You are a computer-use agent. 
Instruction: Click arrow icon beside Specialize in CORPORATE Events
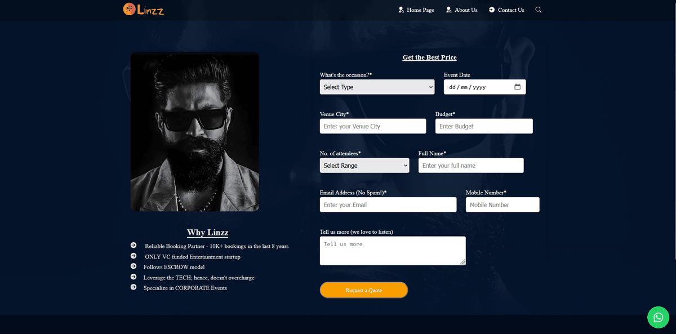pyautogui.click(x=134, y=287)
